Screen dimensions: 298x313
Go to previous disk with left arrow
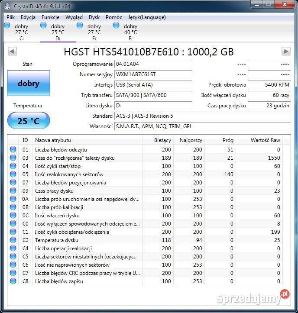(12, 52)
